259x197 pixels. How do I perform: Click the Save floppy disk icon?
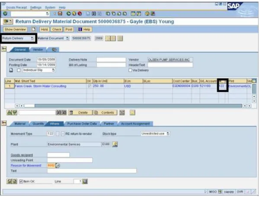pos(60,13)
